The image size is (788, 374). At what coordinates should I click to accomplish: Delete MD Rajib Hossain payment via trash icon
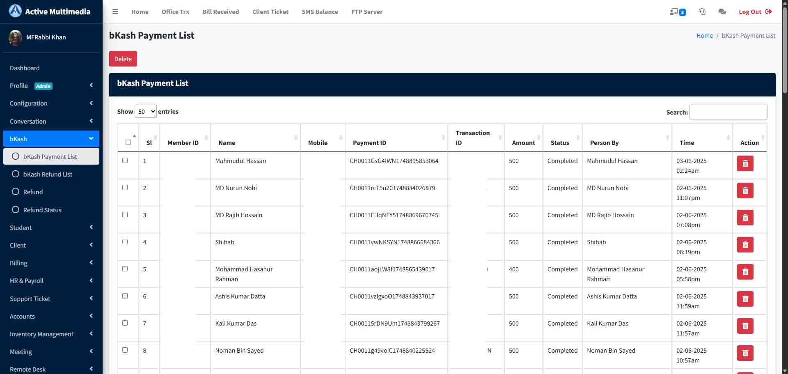(x=745, y=218)
